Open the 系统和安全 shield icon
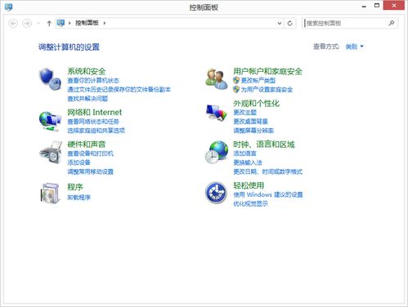The height and width of the screenshot is (307, 408). pyautogui.click(x=50, y=79)
